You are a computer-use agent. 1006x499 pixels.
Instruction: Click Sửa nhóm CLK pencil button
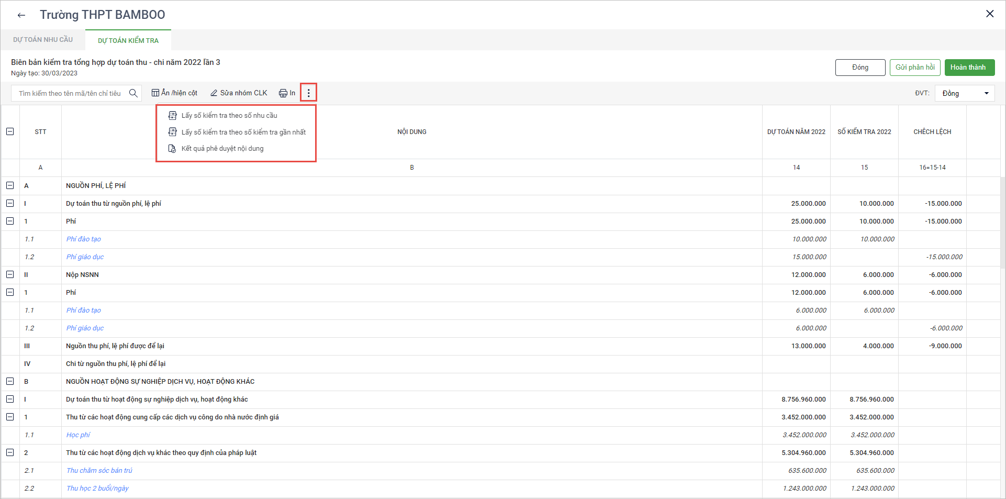point(239,93)
